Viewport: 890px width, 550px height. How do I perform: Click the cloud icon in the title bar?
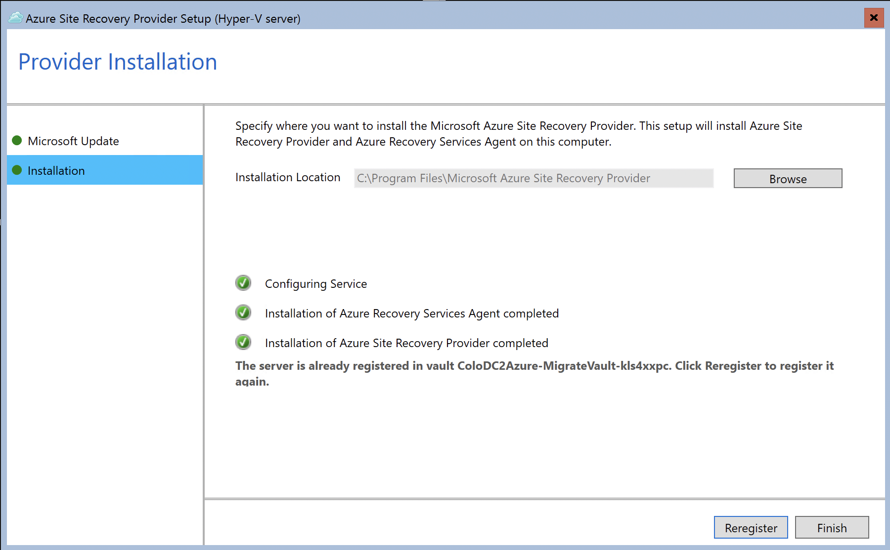pyautogui.click(x=15, y=18)
